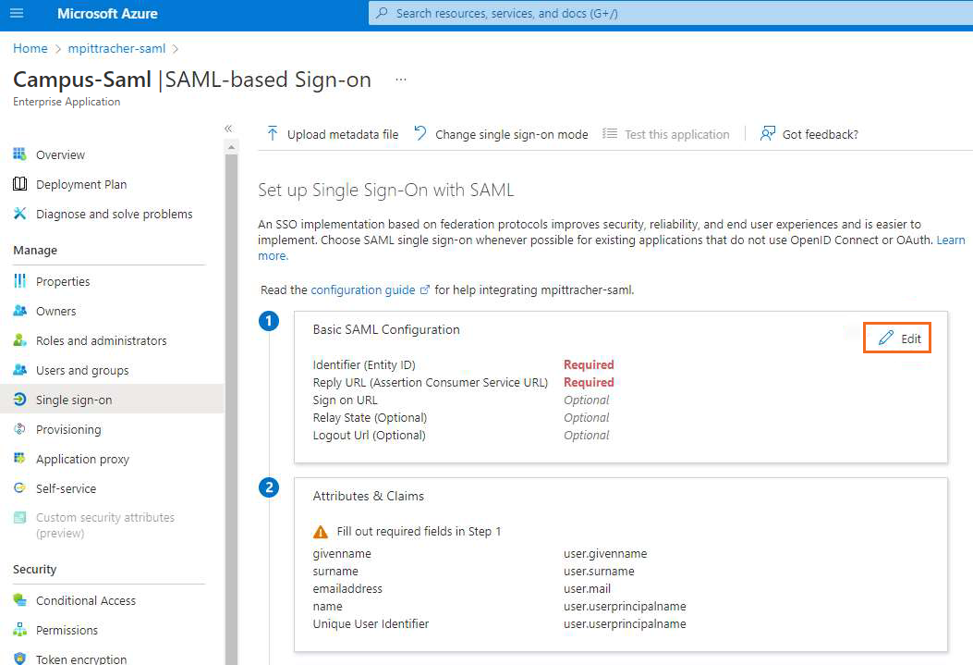973x665 pixels.
Task: Click the Test this application button
Action: (x=666, y=134)
